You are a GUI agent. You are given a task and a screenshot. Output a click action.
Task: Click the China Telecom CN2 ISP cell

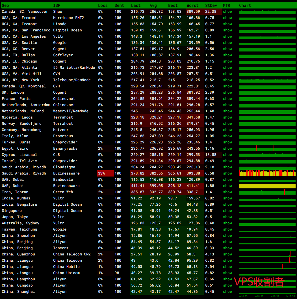pos(72,254)
